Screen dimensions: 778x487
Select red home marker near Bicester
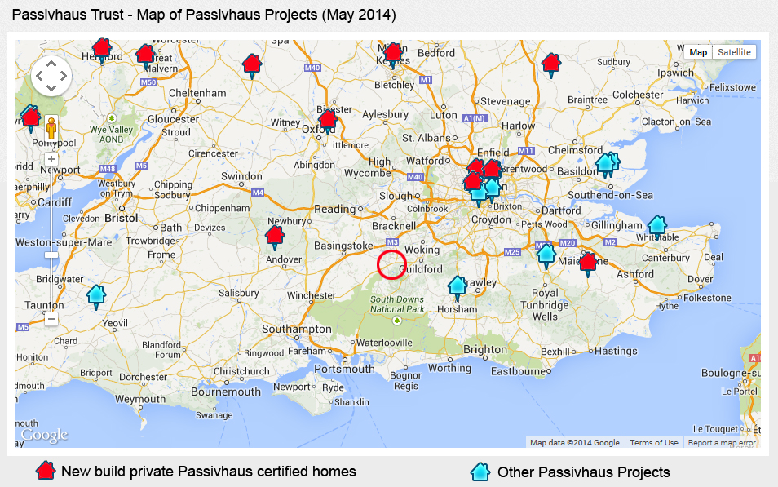click(x=328, y=121)
